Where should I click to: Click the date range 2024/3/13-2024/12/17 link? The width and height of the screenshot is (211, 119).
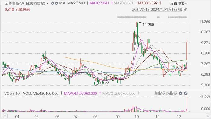(157, 10)
